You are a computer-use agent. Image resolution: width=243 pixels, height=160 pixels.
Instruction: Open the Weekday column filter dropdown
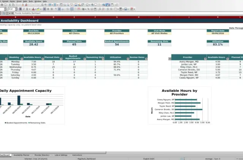click(22, 59)
